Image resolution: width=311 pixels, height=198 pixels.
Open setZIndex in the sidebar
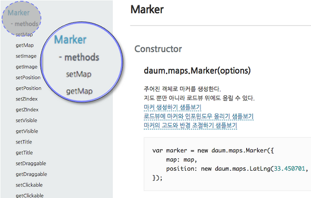(x=27, y=99)
